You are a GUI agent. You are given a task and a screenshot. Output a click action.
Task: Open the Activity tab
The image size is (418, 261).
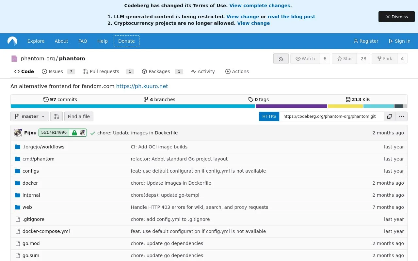click(203, 71)
